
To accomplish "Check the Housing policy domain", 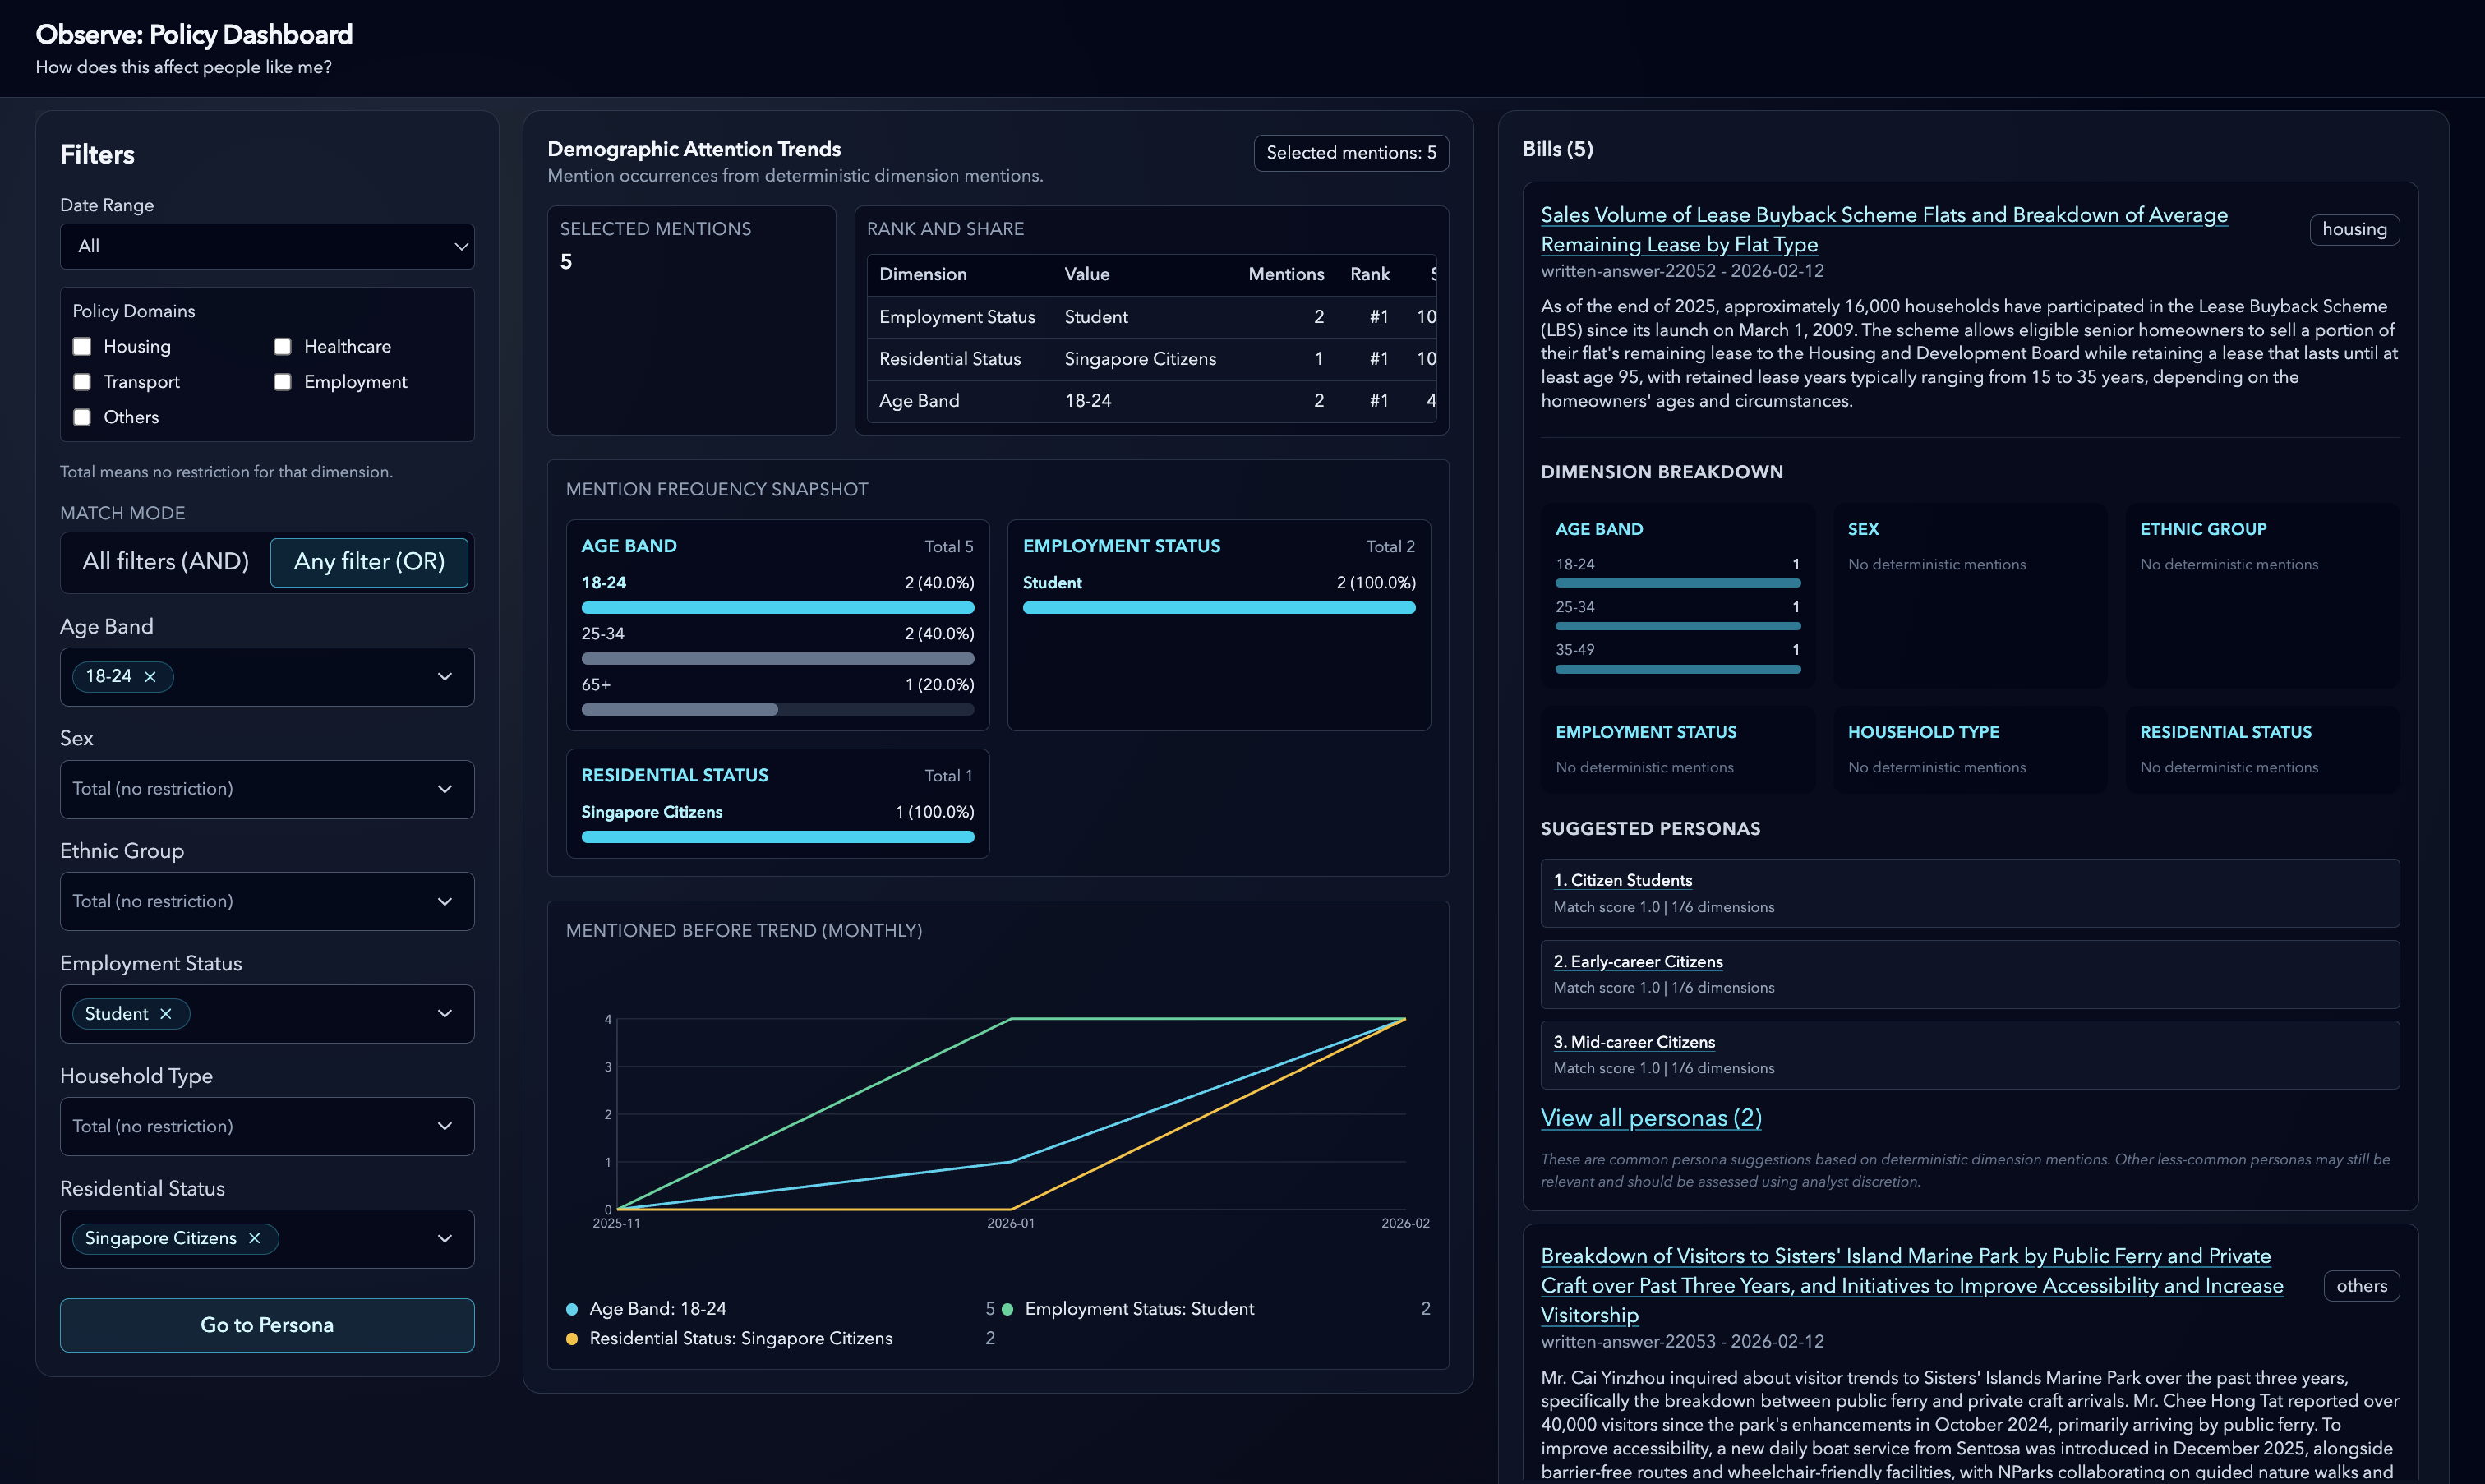I will tap(82, 347).
